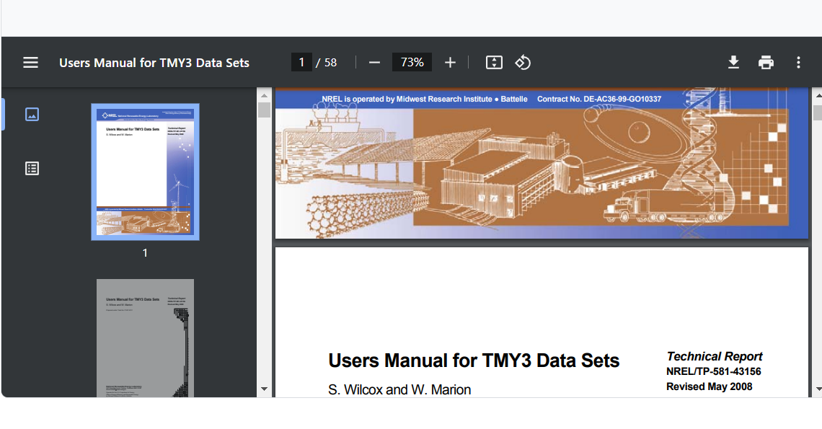Image resolution: width=822 pixels, height=429 pixels.
Task: Select the page 1 thumbnail
Action: pos(145,172)
